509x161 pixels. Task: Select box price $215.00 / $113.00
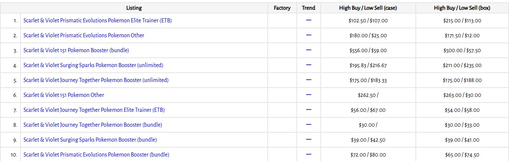click(462, 21)
